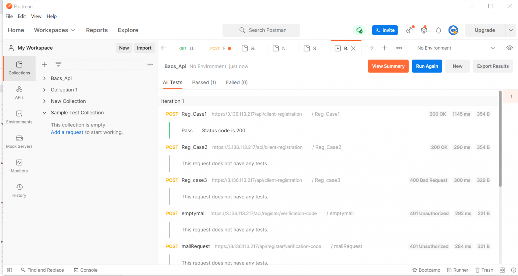Open notifications bell
518x276 pixels.
(438, 30)
